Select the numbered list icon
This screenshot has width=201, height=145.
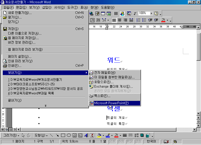tap(138, 20)
